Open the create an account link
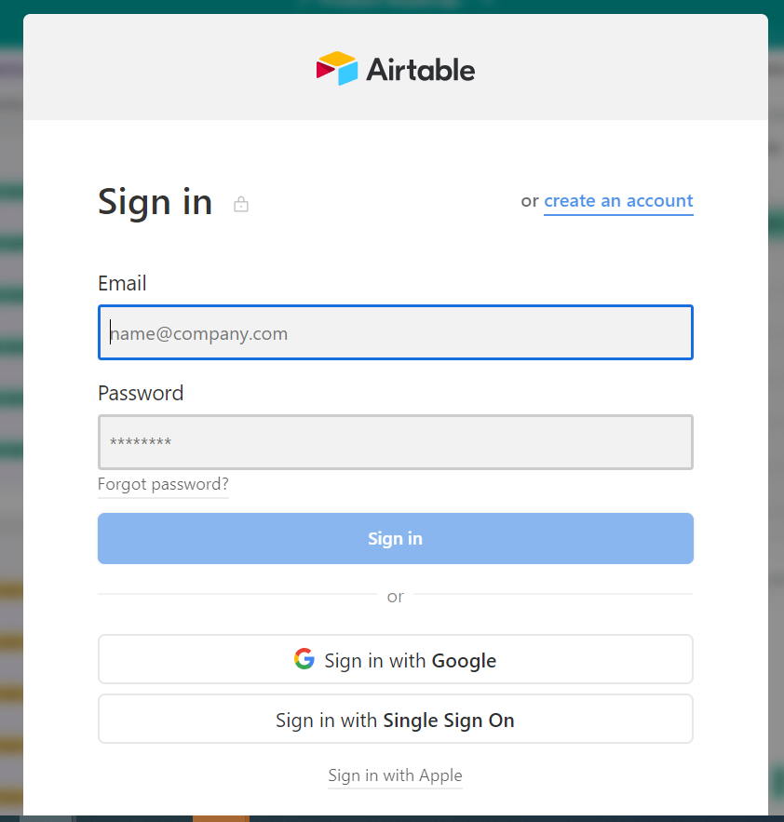 (x=618, y=201)
